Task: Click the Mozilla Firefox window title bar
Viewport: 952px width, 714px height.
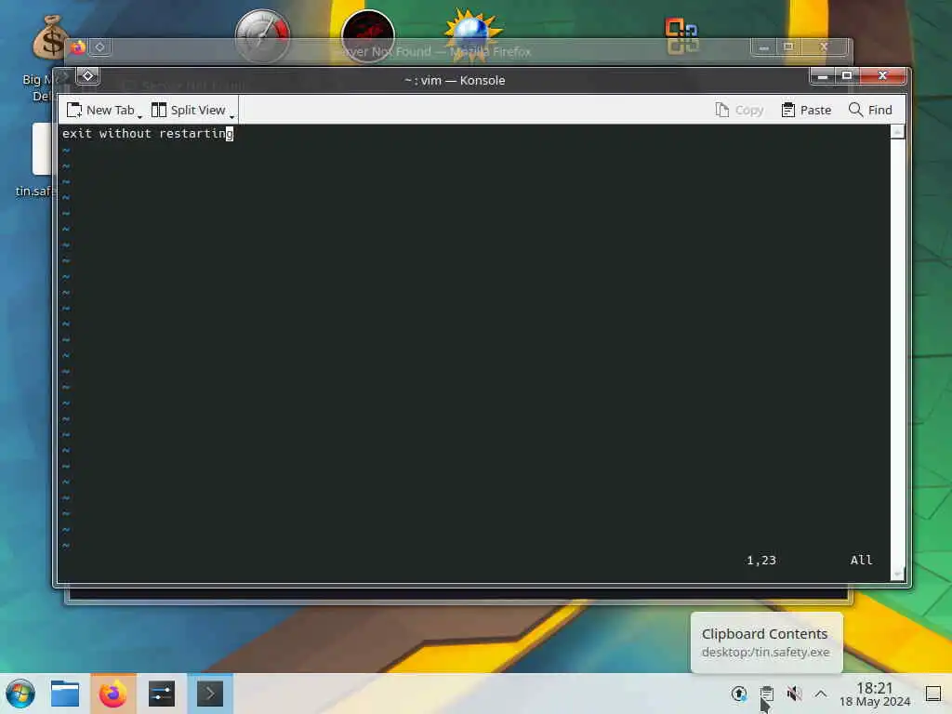Action: click(434, 52)
